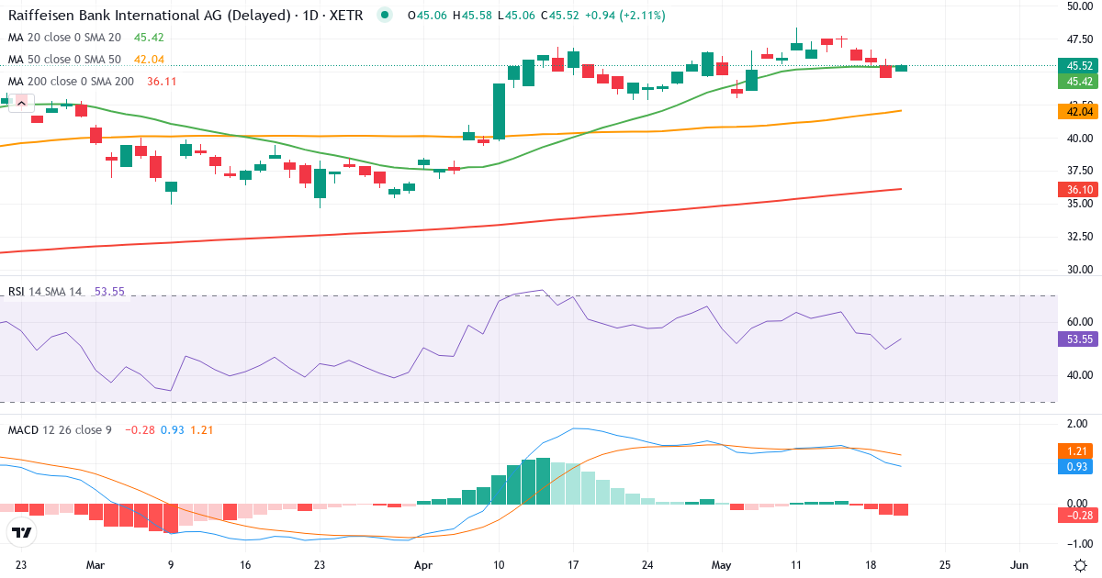Click the MA 20 value 45.42 in legend

pos(149,38)
